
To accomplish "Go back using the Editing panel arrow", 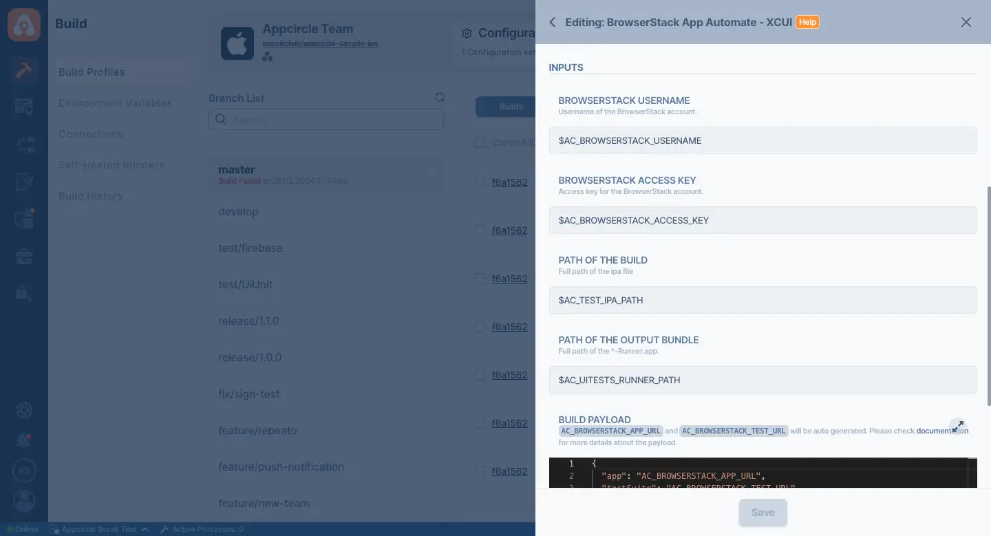I will 552,22.
